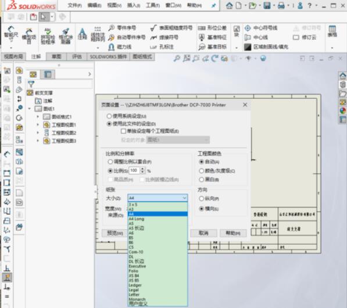Add a Datum Target (基准目标)
This screenshot has width=347, height=308.
pos(212,46)
